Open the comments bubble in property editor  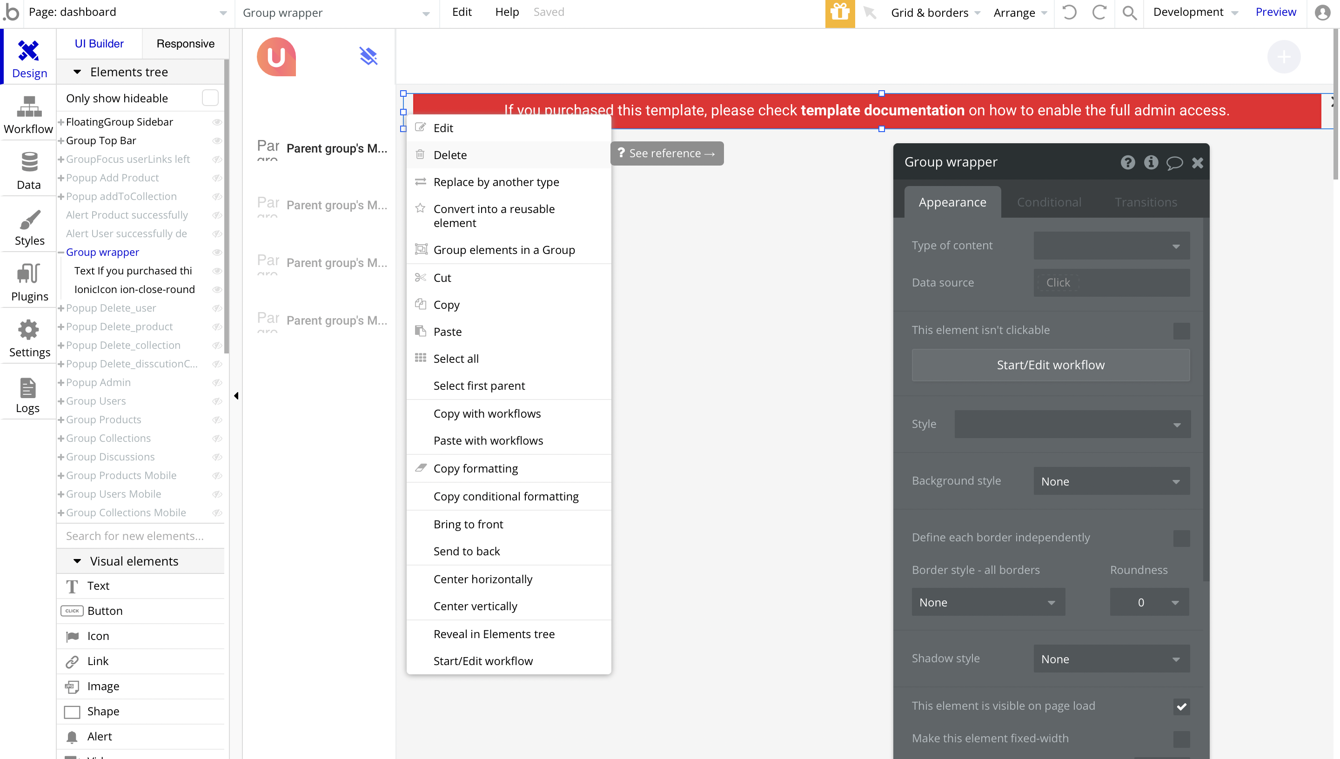(1174, 163)
